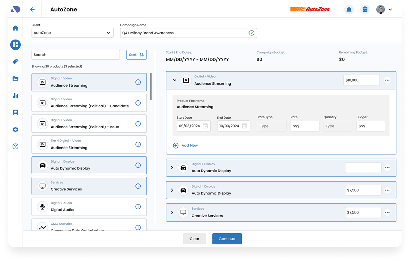Select Digital Audio product card
410x262 pixels.
(x=89, y=207)
